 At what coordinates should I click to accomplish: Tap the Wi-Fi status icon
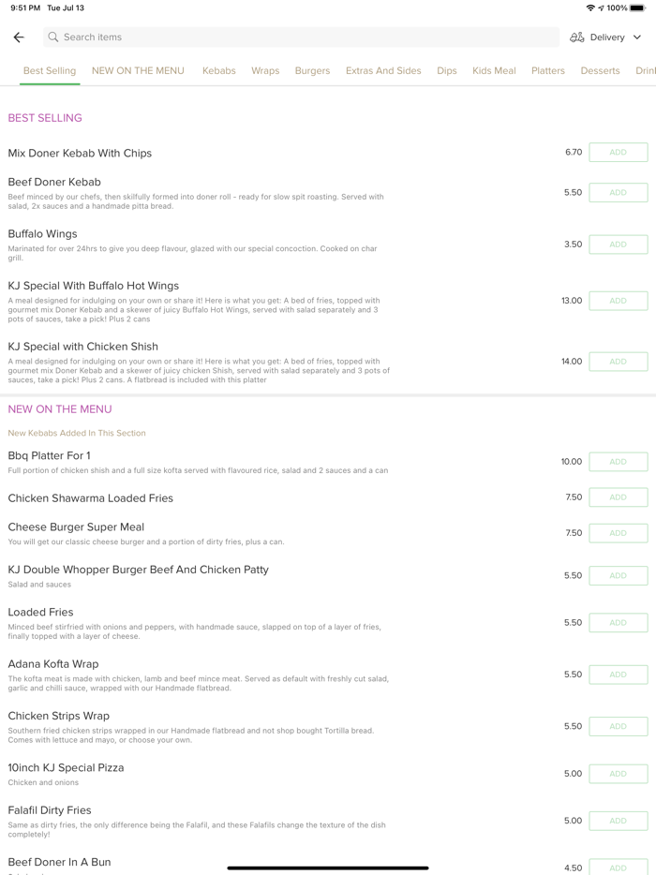click(590, 7)
